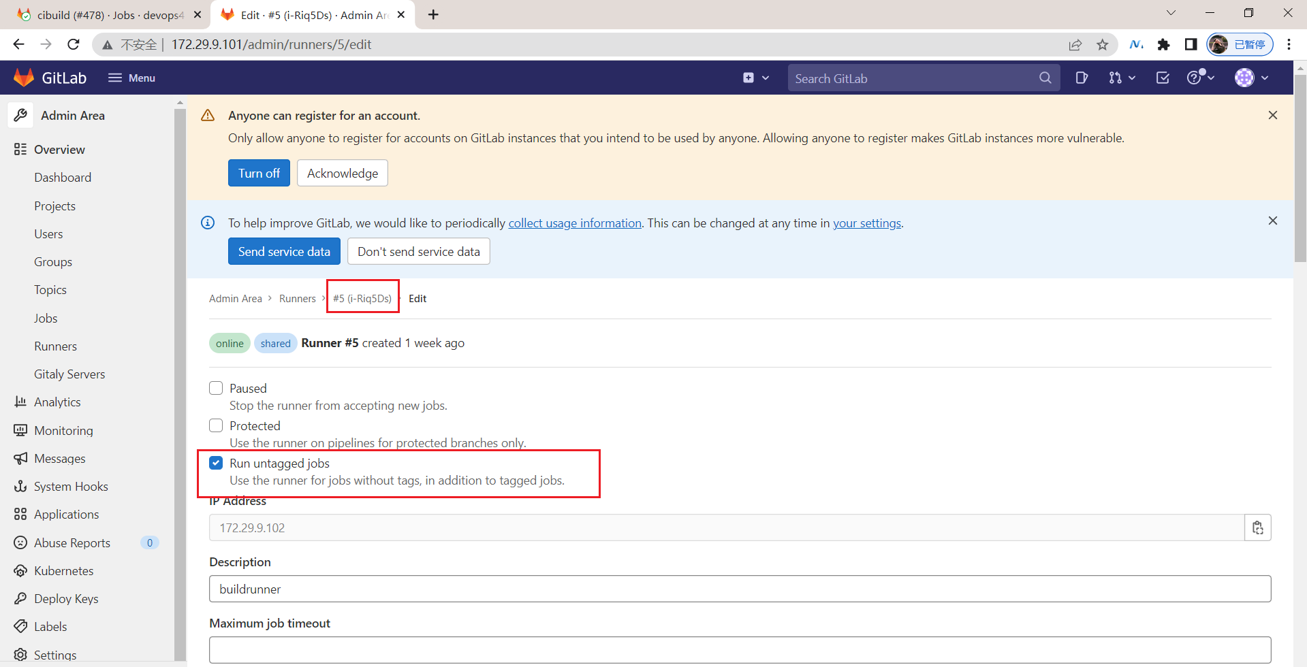Open Overview in the sidebar
The image size is (1307, 667).
click(x=59, y=149)
